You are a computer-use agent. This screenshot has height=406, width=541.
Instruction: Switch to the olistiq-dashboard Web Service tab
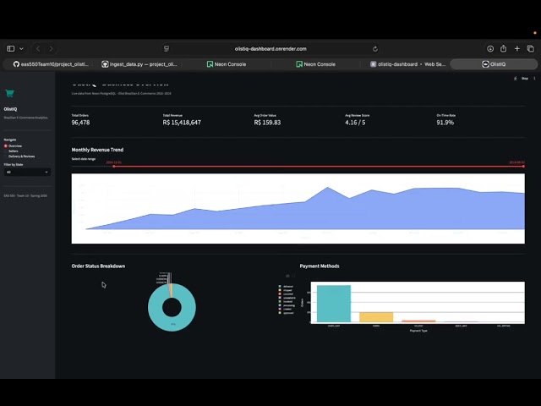pyautogui.click(x=407, y=64)
